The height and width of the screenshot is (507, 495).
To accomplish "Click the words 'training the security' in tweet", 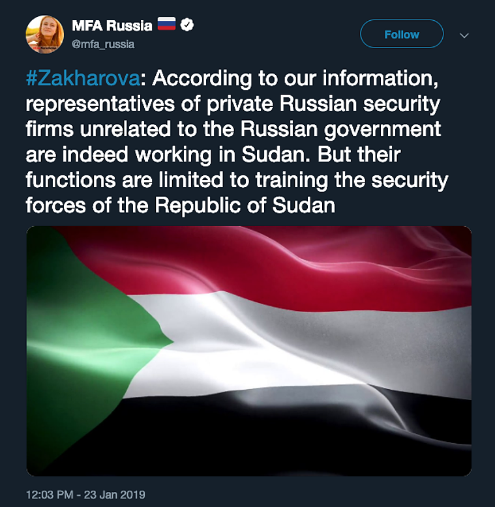I will point(352,180).
